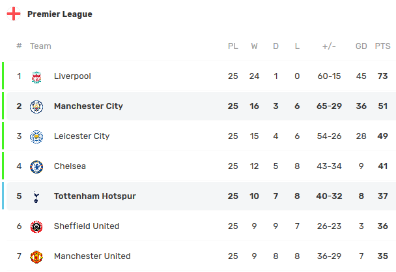
Task: Select the Tottenham Hotspur team name
Action: [x=94, y=196]
